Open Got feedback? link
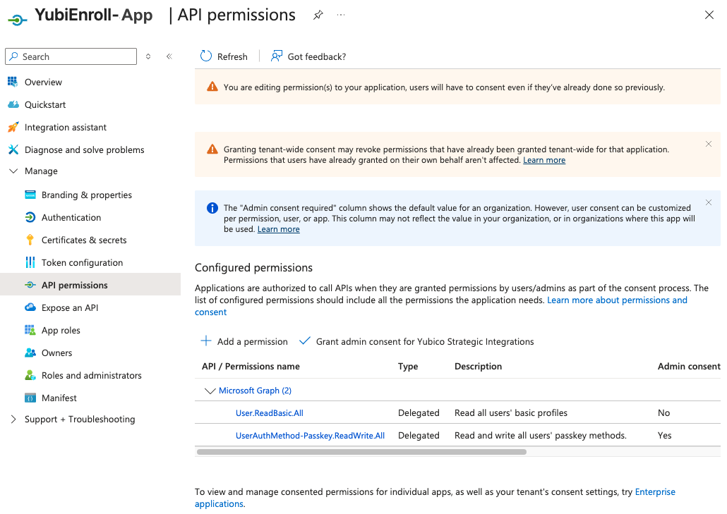This screenshot has width=727, height=514. (x=317, y=56)
